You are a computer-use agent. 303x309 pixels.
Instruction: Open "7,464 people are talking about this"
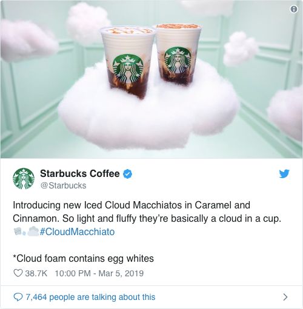click(x=90, y=297)
